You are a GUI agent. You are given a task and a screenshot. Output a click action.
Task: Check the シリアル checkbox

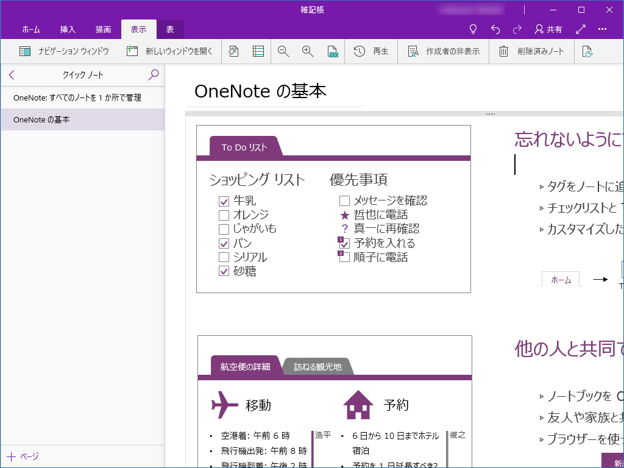pyautogui.click(x=224, y=257)
